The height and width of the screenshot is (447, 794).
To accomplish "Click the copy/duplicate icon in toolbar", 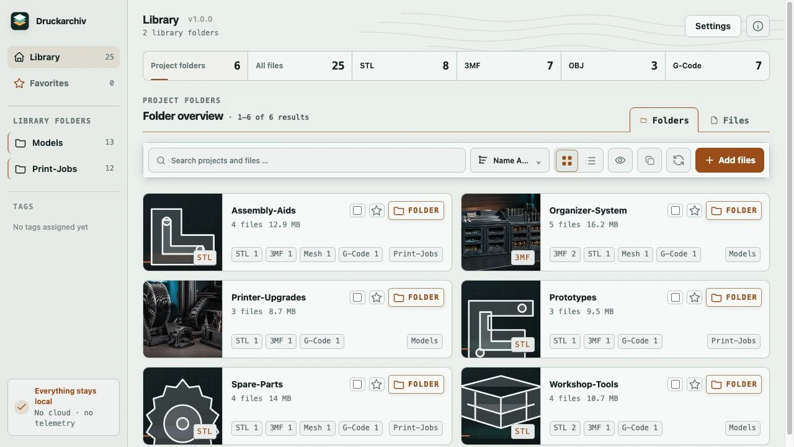I will [649, 160].
